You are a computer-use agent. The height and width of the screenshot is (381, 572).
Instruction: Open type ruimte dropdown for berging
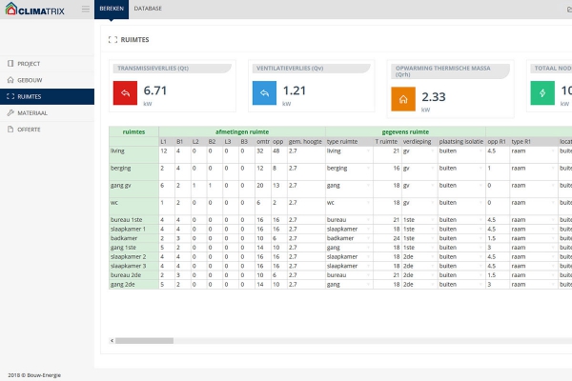click(x=368, y=168)
